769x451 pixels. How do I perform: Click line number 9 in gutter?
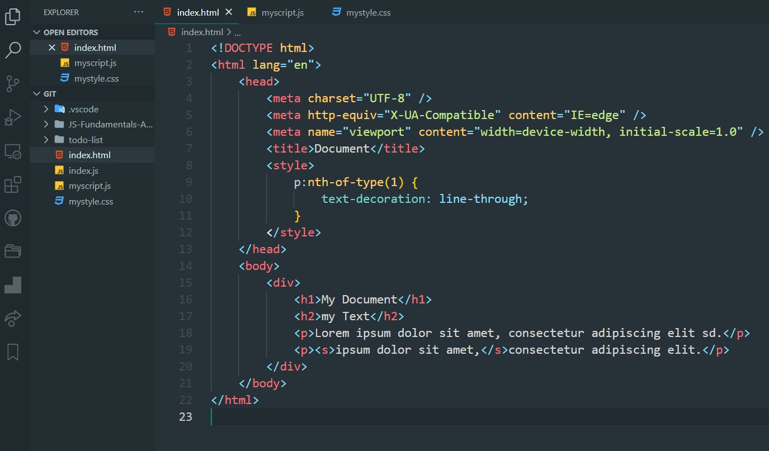(188, 182)
